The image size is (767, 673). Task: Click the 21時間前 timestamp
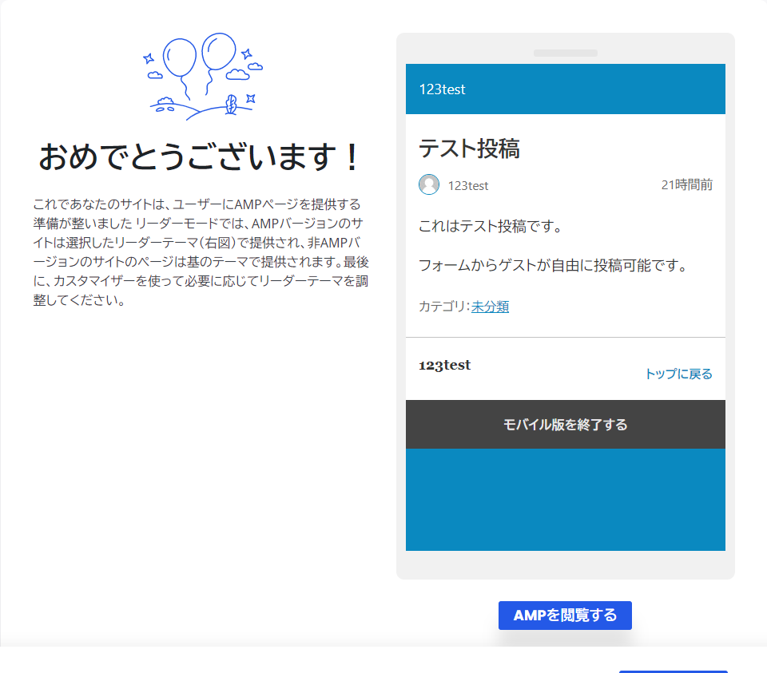coord(687,184)
